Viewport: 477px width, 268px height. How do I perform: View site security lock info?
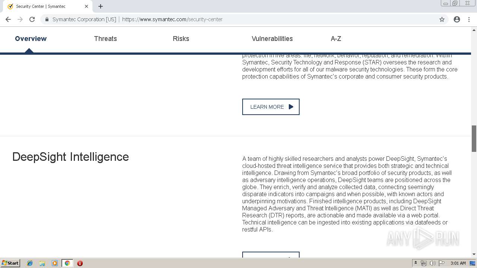click(47, 19)
